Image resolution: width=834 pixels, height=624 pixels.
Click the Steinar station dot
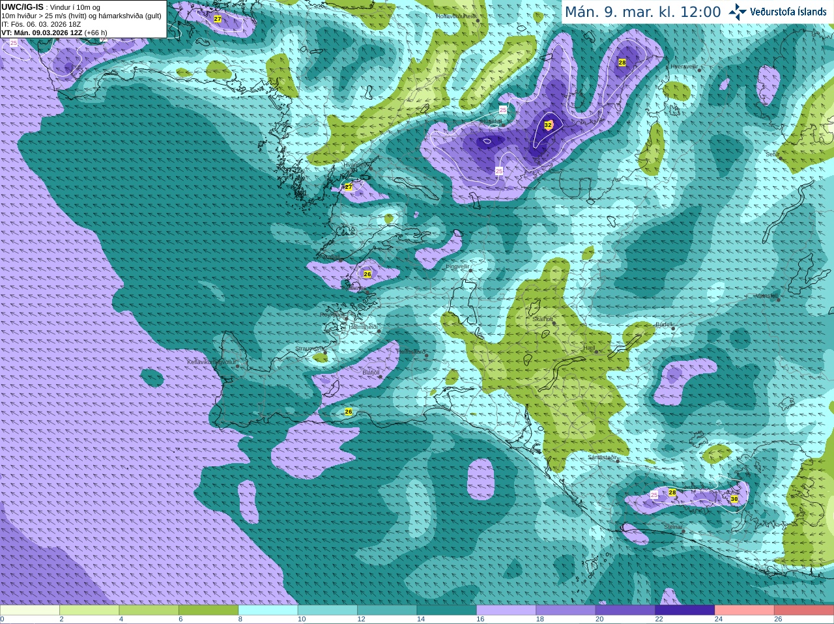683,532
